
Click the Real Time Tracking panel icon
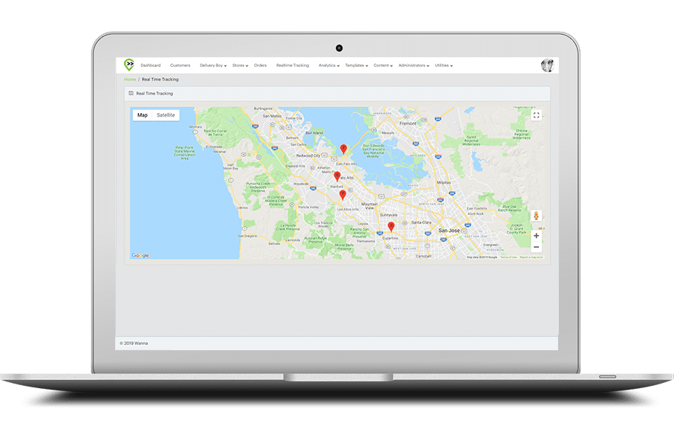click(131, 93)
